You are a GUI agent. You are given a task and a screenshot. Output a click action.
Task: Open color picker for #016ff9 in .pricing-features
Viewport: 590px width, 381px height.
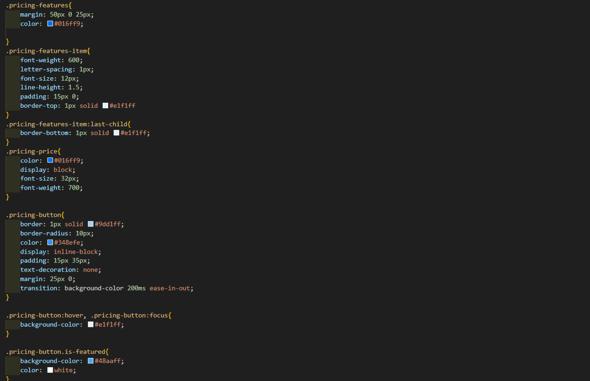point(50,24)
